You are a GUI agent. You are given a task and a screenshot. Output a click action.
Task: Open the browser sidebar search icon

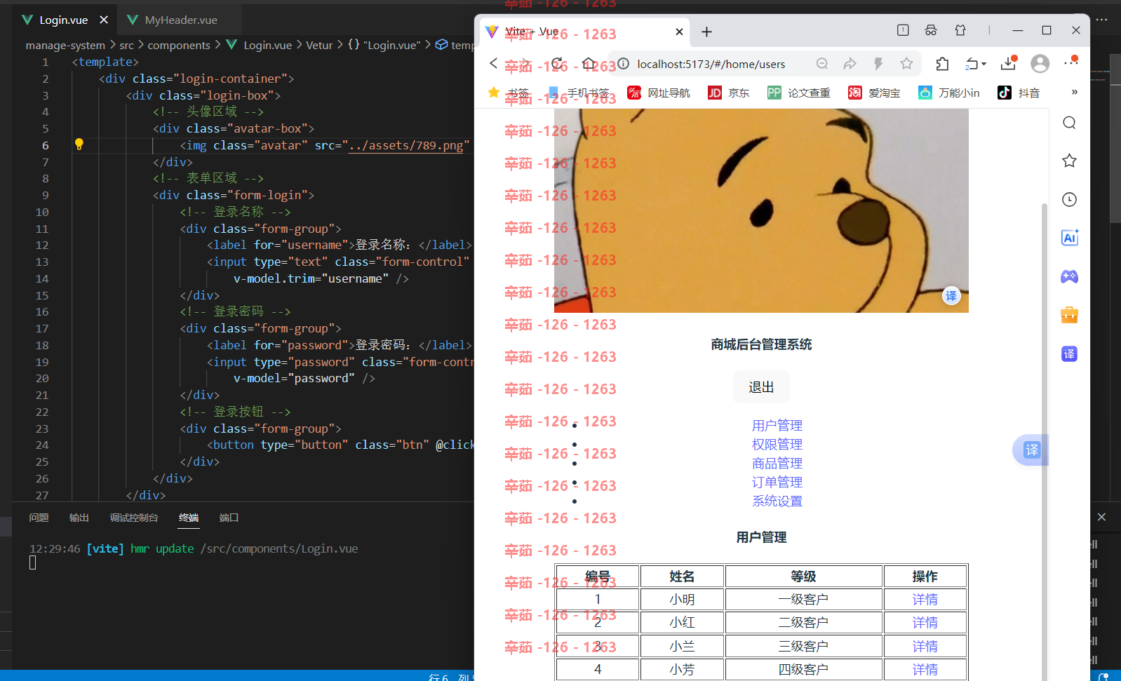tap(1069, 123)
